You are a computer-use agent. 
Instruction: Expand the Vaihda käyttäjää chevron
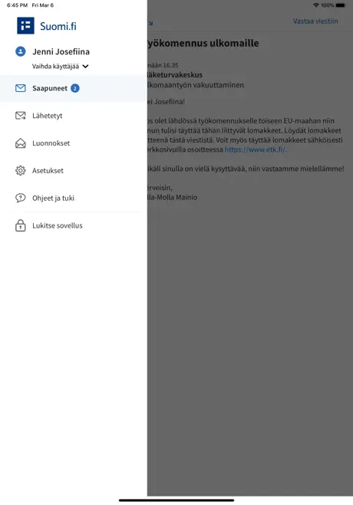[85, 67]
